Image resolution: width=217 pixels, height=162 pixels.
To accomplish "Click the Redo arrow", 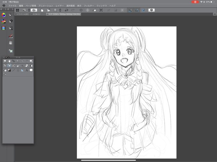I will point(73,10).
